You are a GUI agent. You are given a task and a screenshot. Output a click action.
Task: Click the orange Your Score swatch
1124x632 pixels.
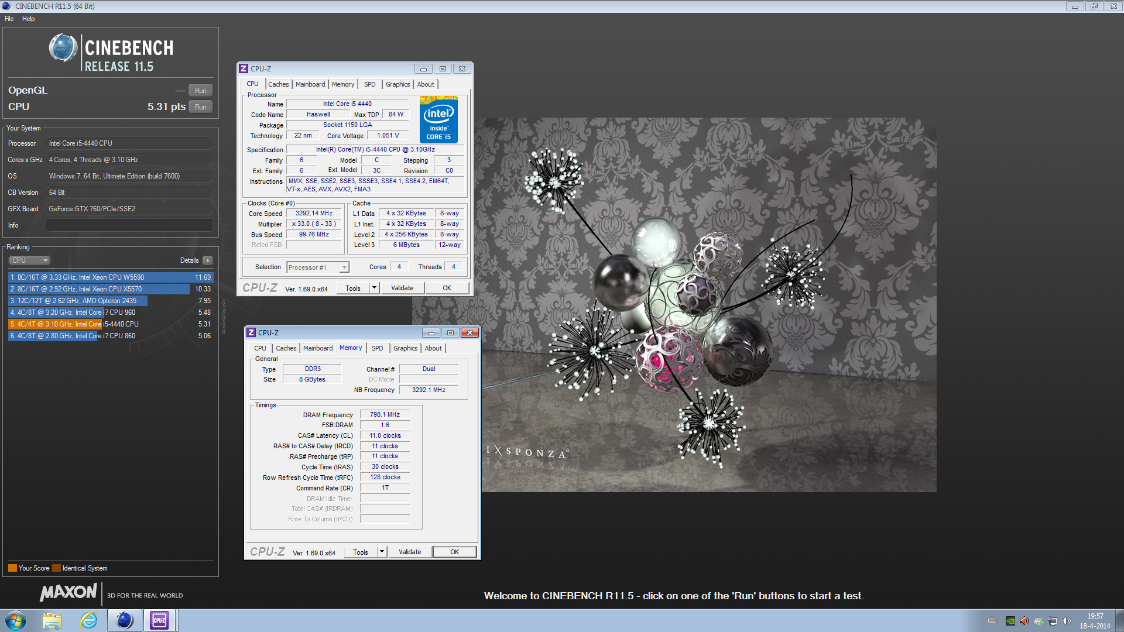[12, 568]
